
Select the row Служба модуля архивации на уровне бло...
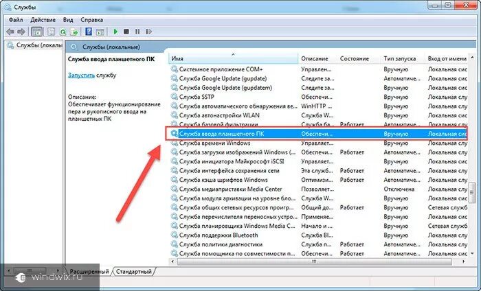[x=318, y=198]
